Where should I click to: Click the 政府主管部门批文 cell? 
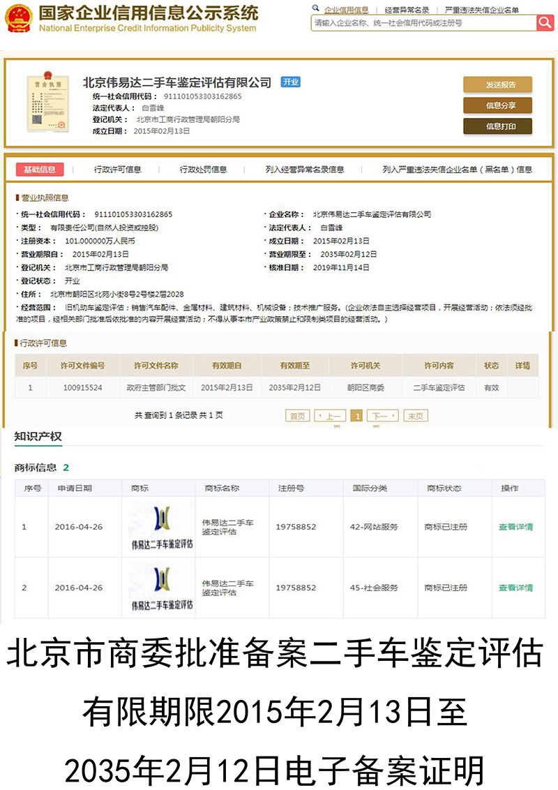pos(156,387)
